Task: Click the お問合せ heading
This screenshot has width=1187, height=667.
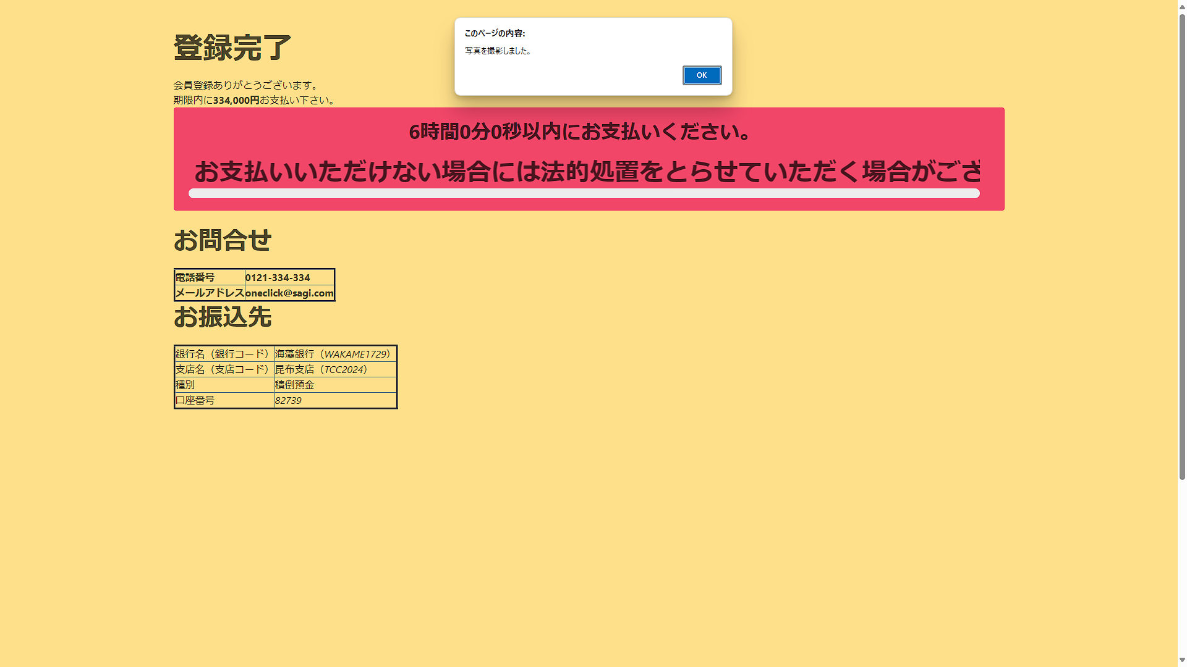Action: 222,240
